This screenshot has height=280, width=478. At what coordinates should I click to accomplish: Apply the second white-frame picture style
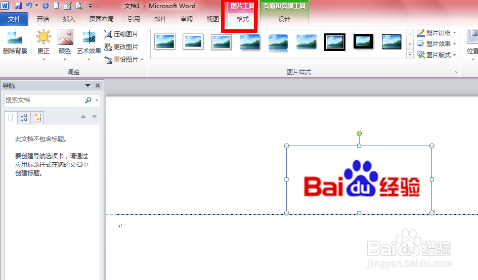tap(193, 42)
